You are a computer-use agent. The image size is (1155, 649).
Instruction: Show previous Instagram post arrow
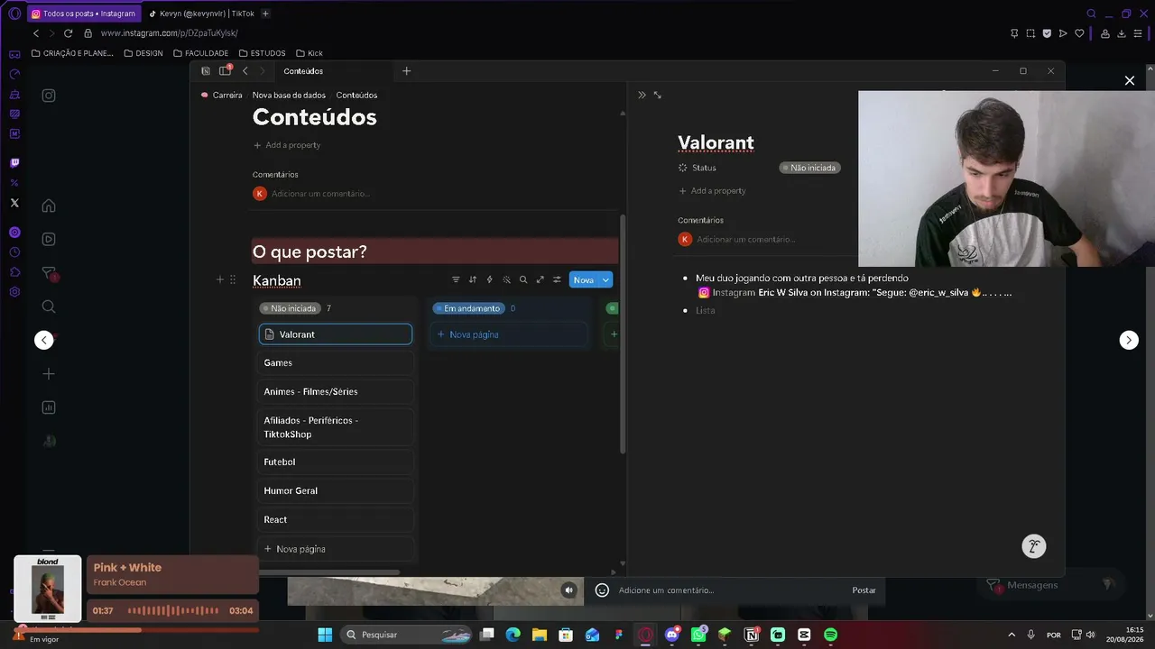coord(43,340)
